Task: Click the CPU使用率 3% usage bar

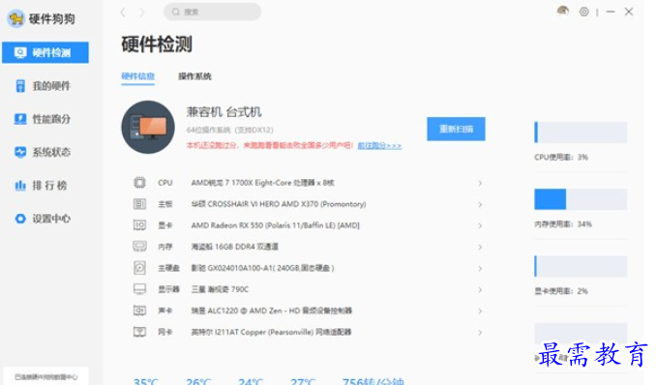Action: pyautogui.click(x=581, y=133)
